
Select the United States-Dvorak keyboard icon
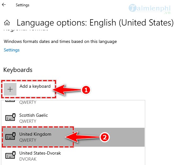pos(10,155)
